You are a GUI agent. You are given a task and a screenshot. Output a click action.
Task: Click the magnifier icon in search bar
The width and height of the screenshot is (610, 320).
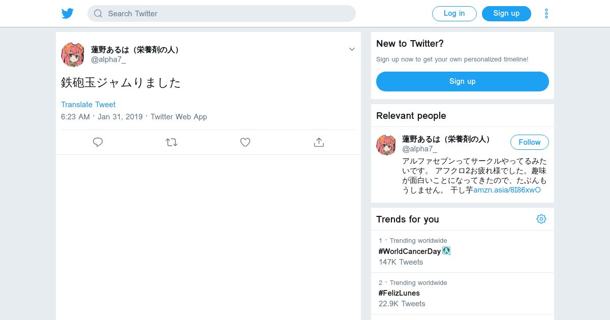click(x=98, y=14)
